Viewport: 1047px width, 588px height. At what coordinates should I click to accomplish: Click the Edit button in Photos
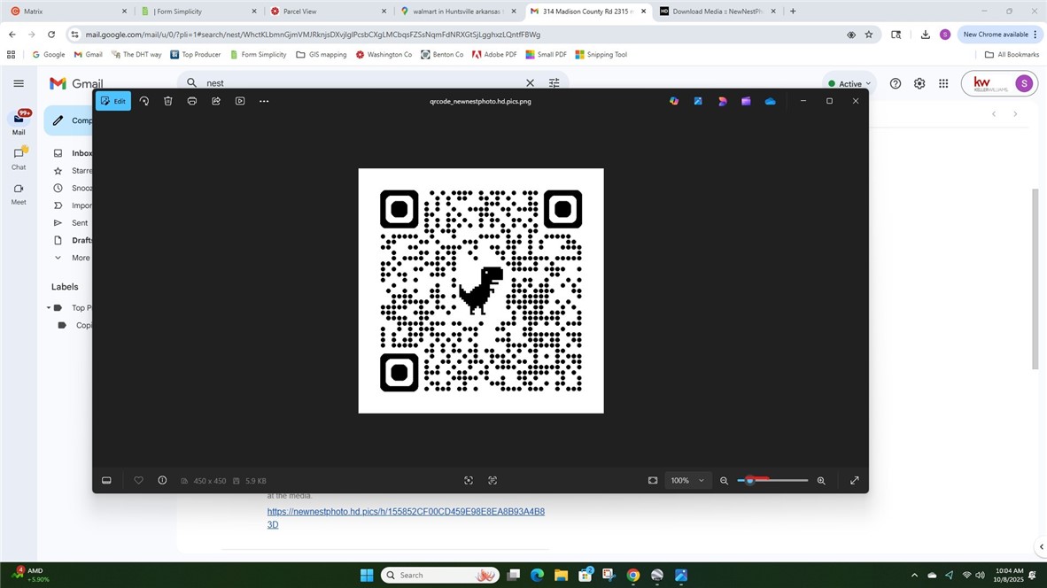(113, 101)
